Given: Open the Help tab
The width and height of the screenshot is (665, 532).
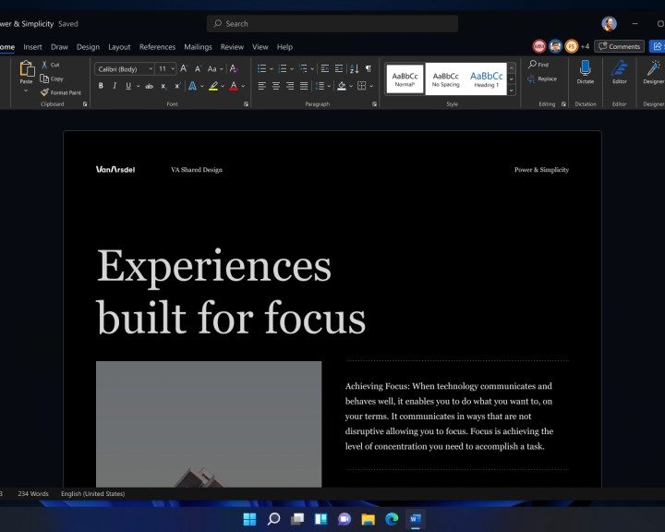Looking at the screenshot, I should click(x=284, y=47).
